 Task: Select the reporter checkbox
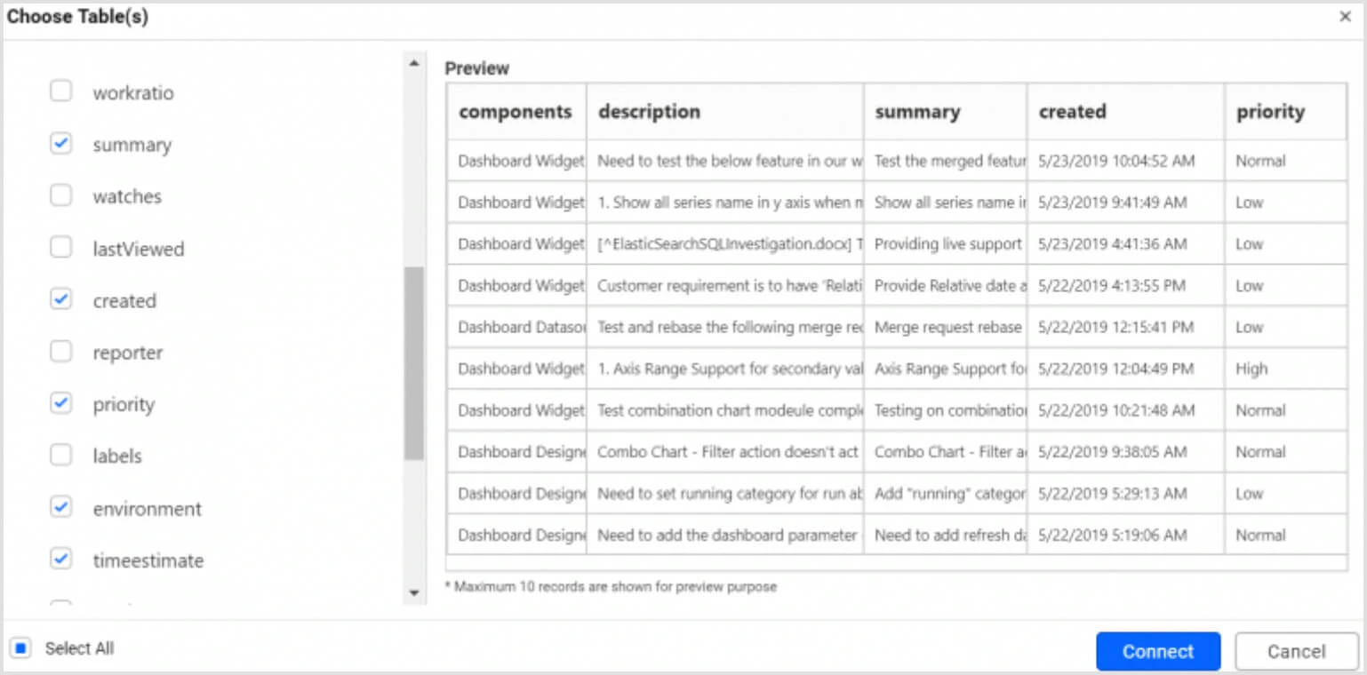tap(60, 352)
